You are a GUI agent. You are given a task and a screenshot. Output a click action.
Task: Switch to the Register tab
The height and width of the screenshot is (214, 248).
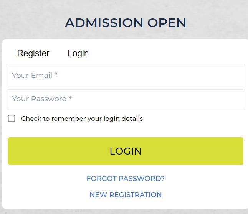(x=33, y=53)
